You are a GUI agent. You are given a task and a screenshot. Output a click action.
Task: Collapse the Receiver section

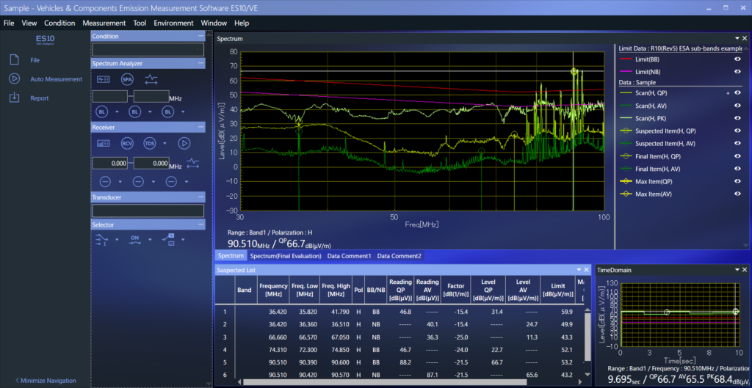[200, 128]
